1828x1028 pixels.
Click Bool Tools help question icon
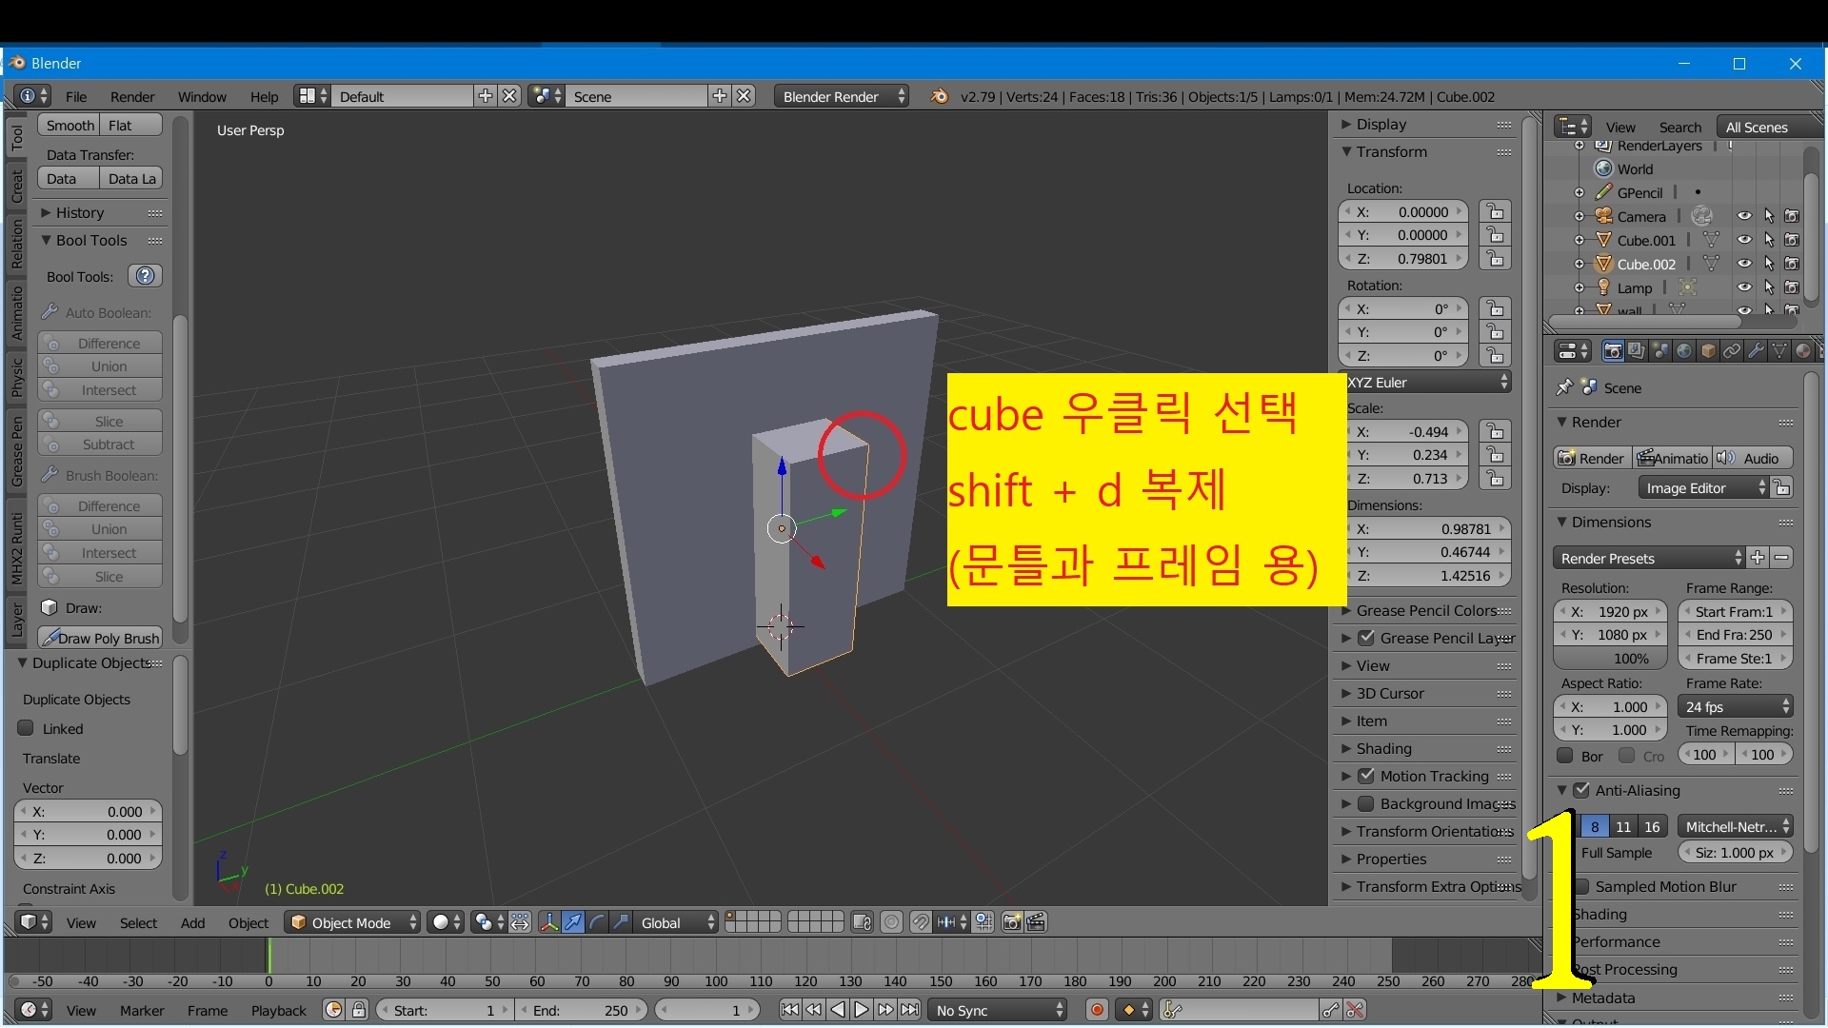145,276
